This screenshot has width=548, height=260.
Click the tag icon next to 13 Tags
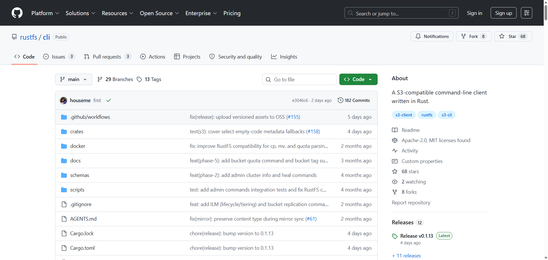click(x=139, y=79)
